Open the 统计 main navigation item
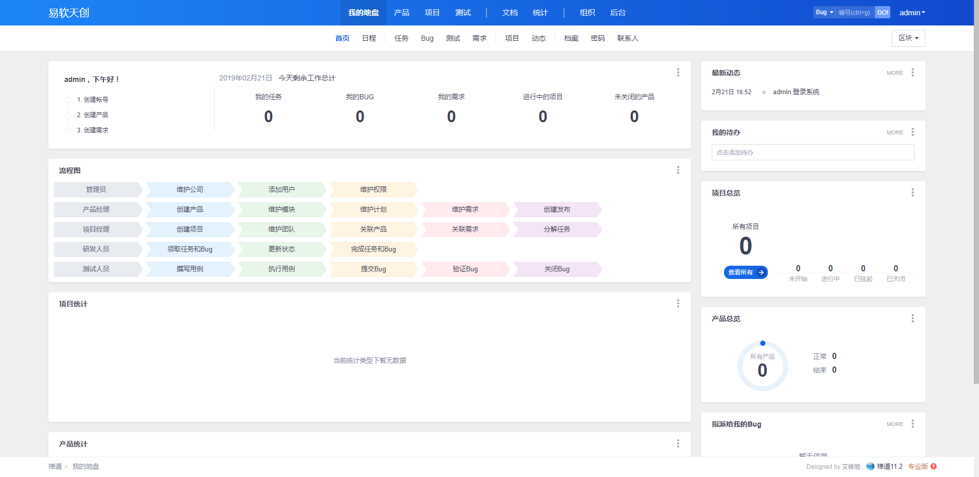979x477 pixels. pyautogui.click(x=540, y=13)
